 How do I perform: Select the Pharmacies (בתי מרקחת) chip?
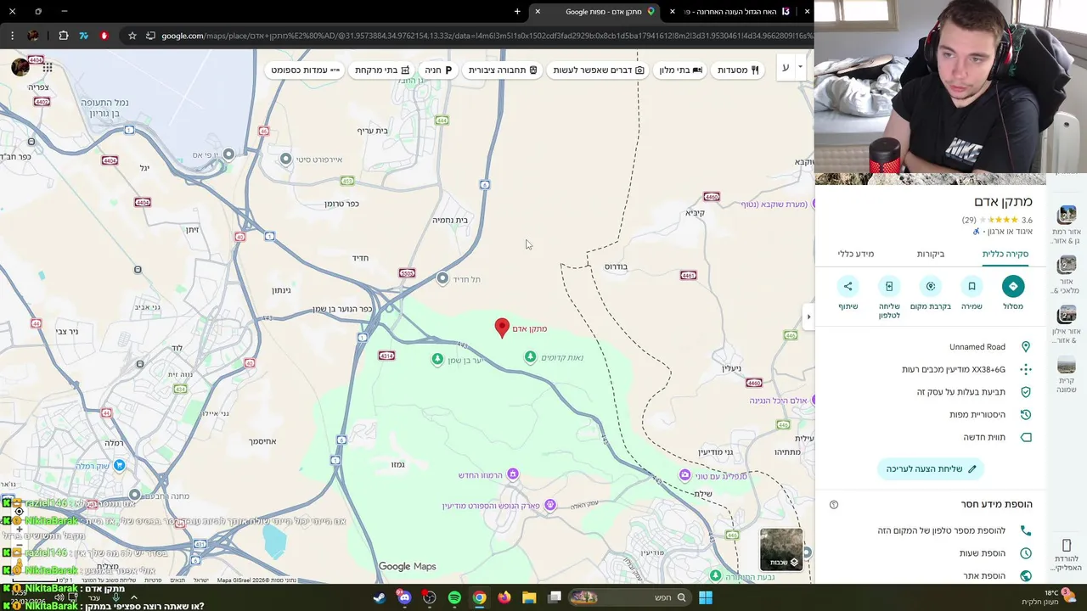pyautogui.click(x=381, y=70)
